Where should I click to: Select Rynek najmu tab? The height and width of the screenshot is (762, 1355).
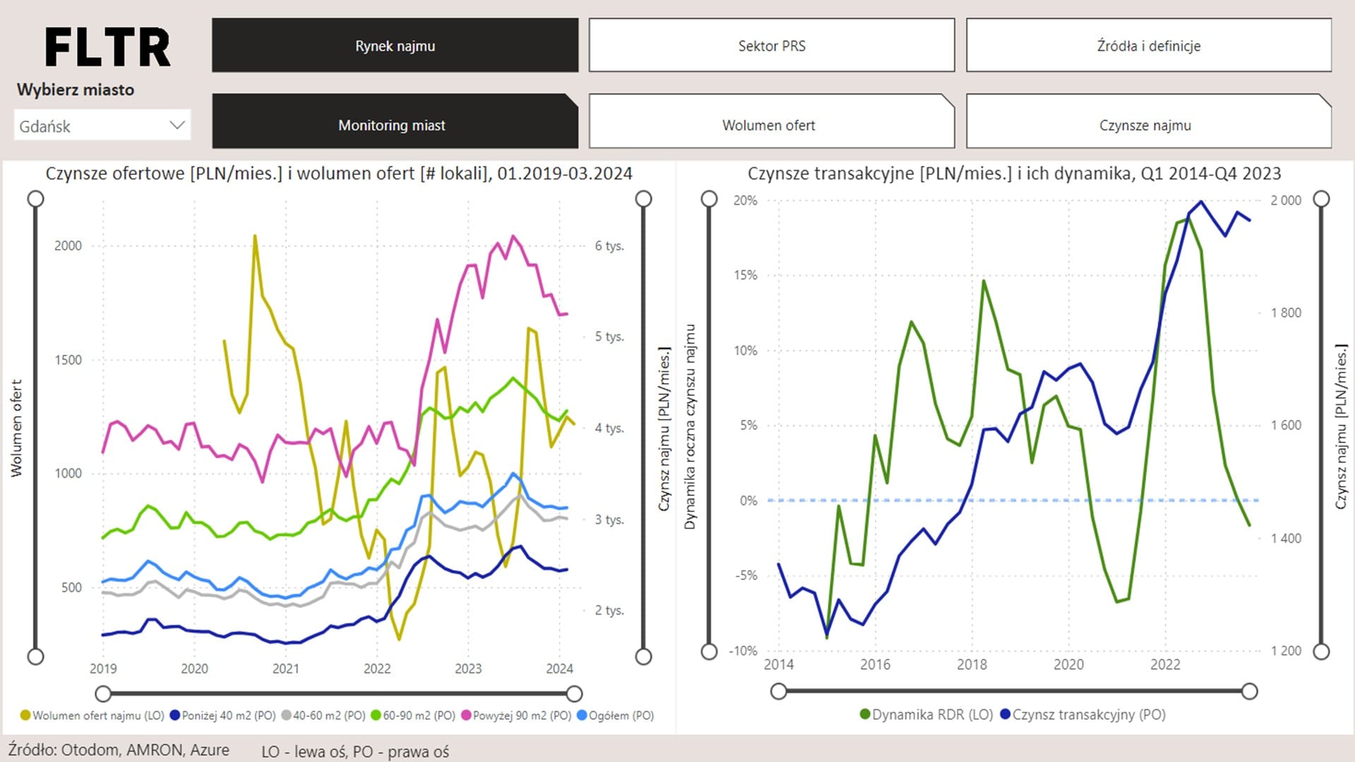tap(395, 46)
